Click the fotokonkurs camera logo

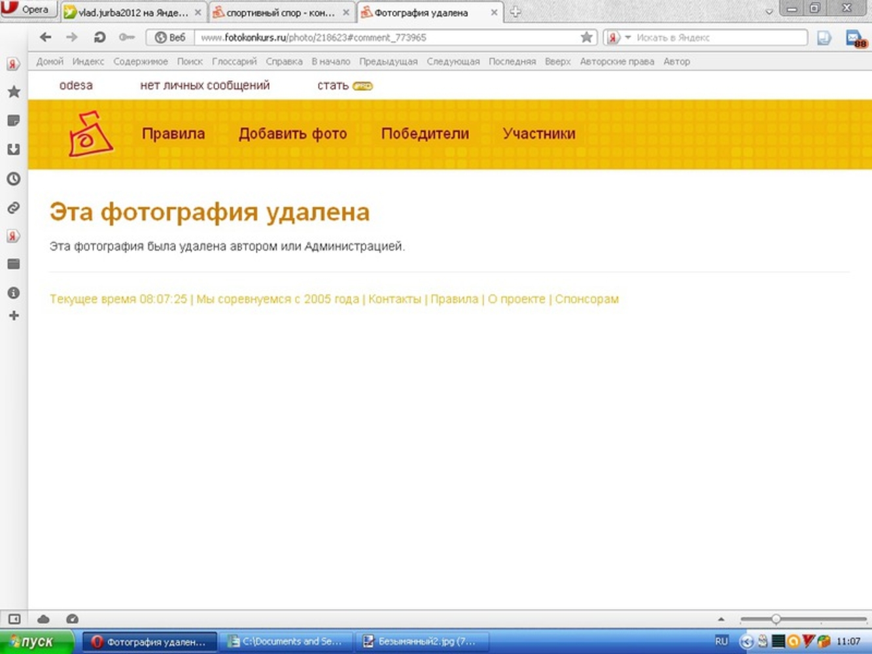(90, 134)
